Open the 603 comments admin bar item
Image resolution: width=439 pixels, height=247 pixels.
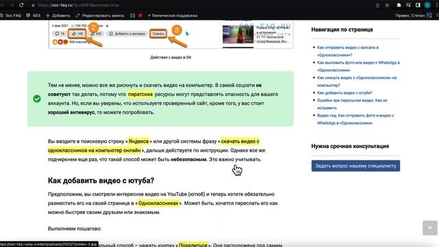pos(34,15)
